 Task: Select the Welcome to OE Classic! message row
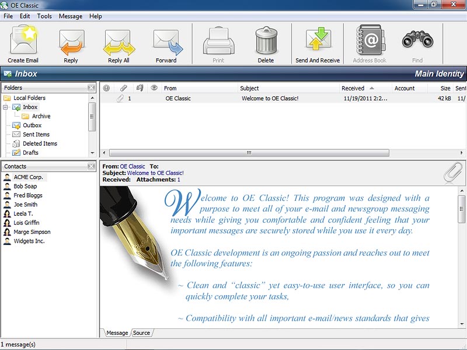coord(283,98)
